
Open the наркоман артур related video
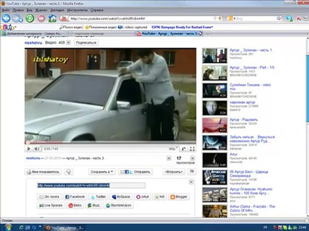click(x=242, y=102)
